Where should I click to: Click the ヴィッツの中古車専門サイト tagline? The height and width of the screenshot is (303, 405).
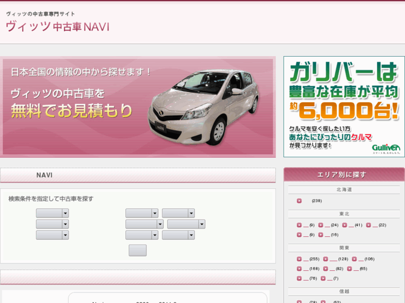40,14
